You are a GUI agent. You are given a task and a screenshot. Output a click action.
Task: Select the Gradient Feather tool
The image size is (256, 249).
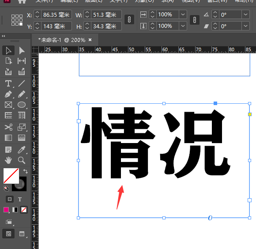point(22,138)
